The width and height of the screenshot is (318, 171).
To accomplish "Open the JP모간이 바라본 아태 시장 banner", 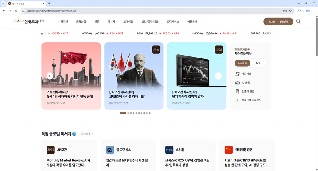I will pos(134,76).
